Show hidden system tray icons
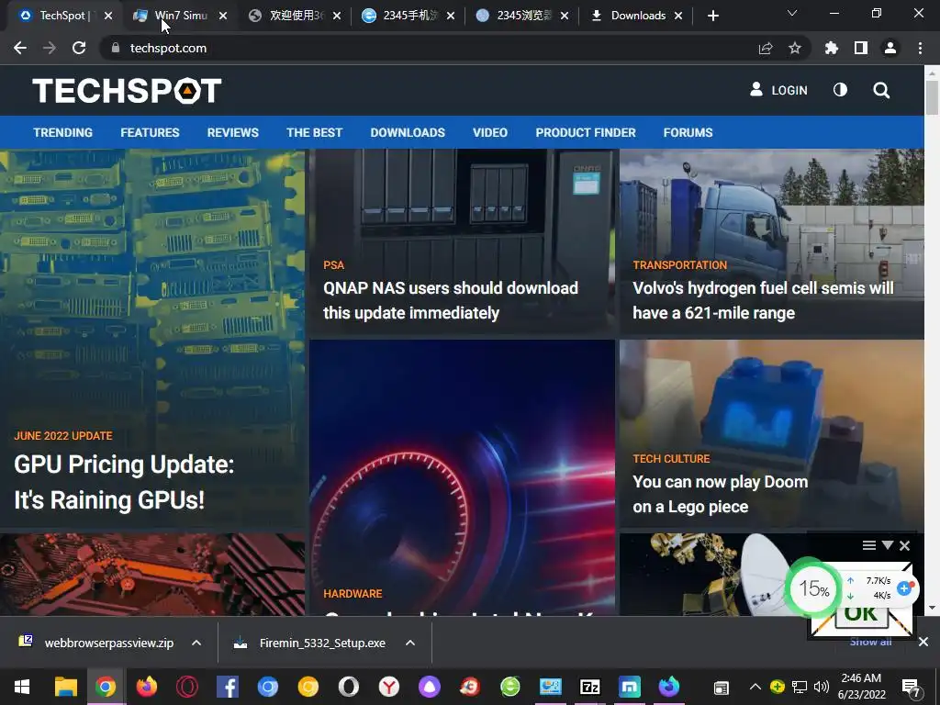Viewport: 940px width, 705px height. pos(755,687)
